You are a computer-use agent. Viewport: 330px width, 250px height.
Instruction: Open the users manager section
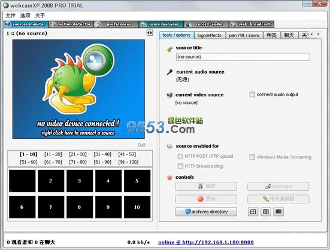point(162,25)
